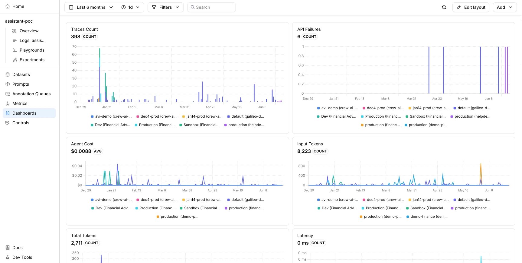Image resolution: width=522 pixels, height=263 pixels.
Task: Click the Latency panel title
Action: pos(305,236)
